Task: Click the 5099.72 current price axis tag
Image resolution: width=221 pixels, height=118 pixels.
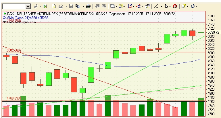Action: [214, 33]
